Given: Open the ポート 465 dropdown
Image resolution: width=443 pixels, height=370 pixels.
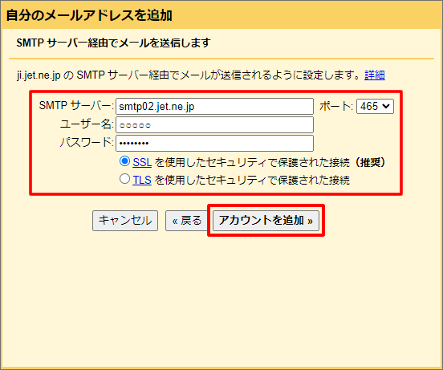Looking at the screenshot, I should click(375, 107).
